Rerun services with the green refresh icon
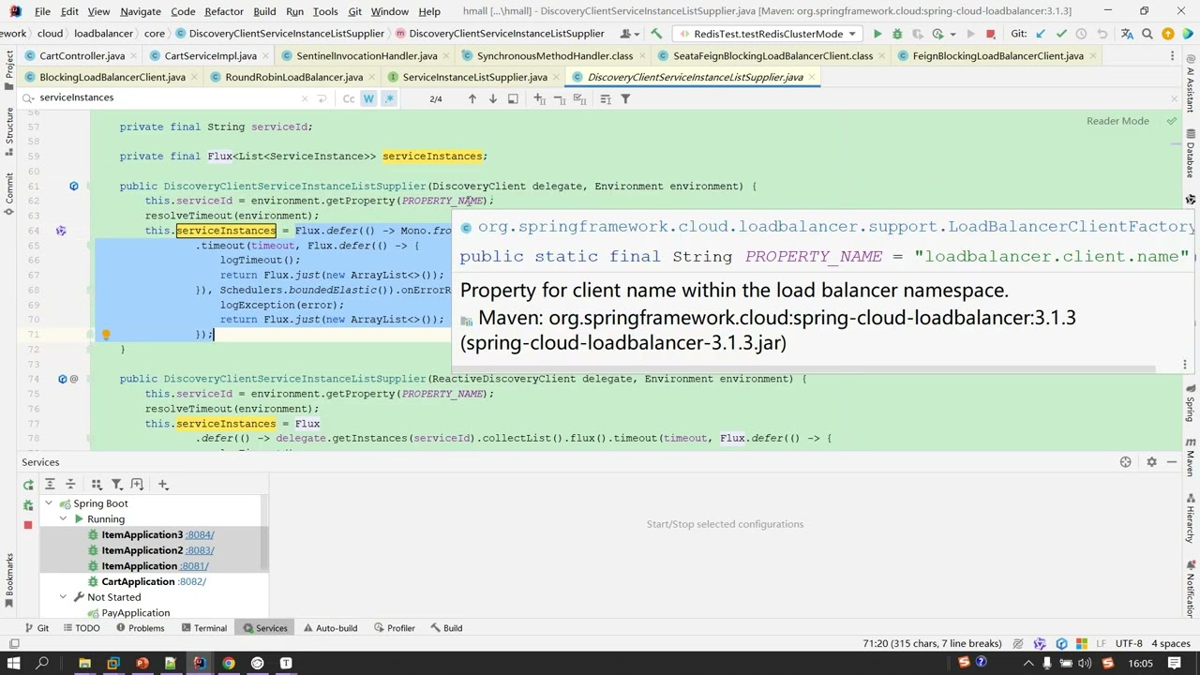Image resolution: width=1200 pixels, height=675 pixels. (28, 485)
